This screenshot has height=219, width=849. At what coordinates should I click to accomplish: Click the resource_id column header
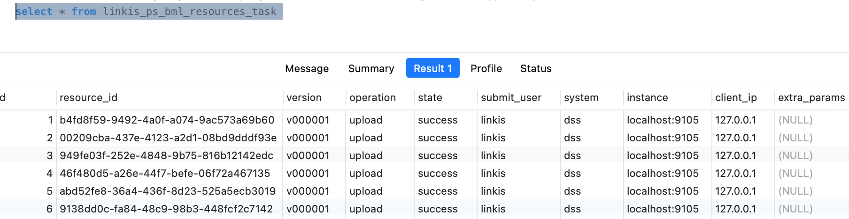pyautogui.click(x=88, y=97)
